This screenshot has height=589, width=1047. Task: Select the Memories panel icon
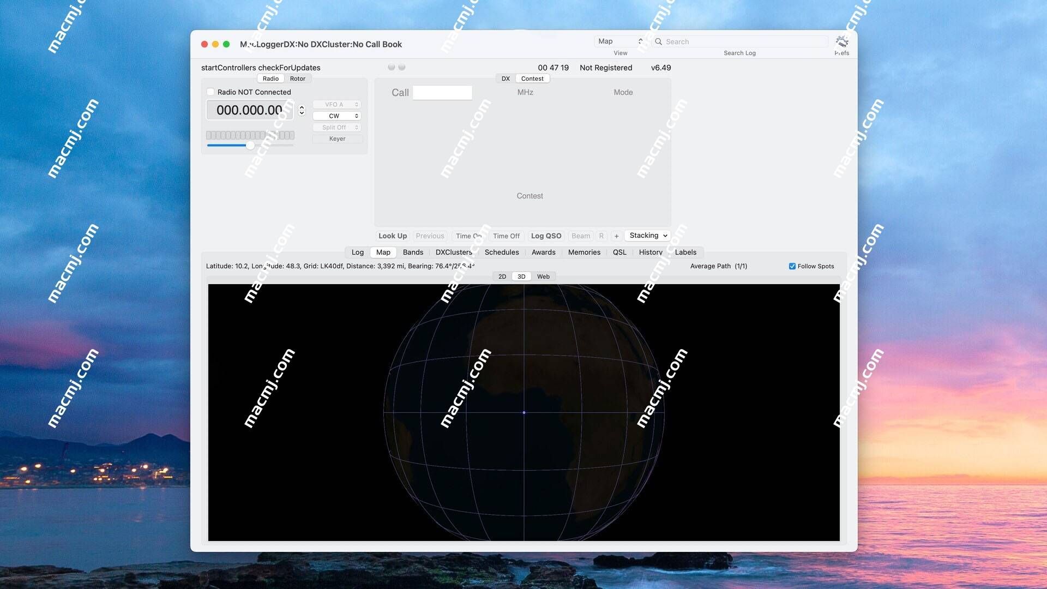pyautogui.click(x=584, y=253)
